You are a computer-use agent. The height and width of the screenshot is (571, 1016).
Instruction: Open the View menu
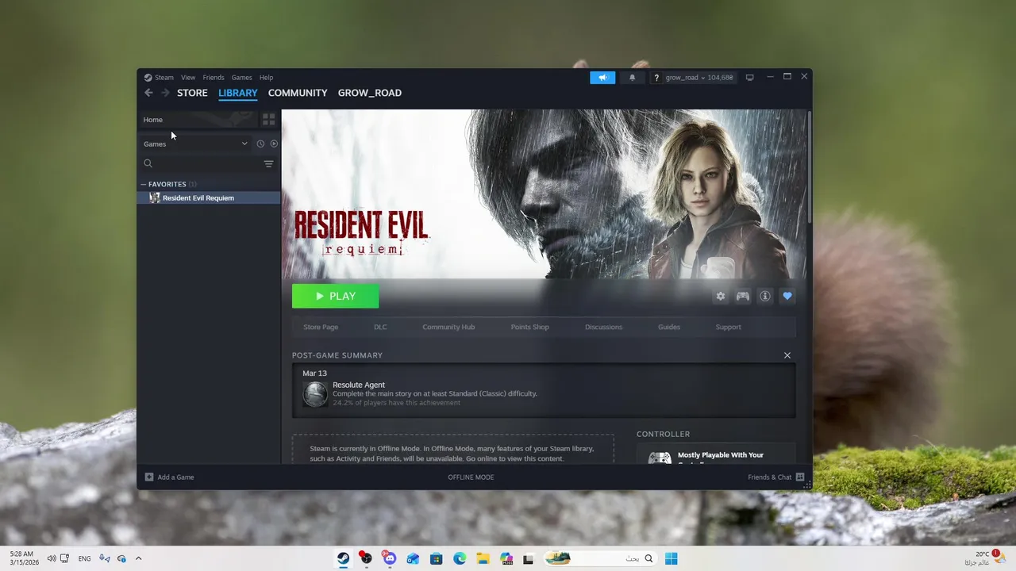pos(188,78)
